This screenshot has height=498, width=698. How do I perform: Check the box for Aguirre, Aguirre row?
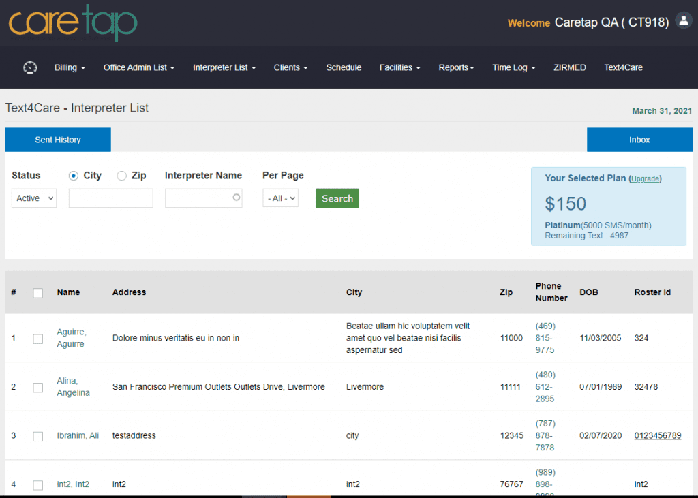pos(38,339)
